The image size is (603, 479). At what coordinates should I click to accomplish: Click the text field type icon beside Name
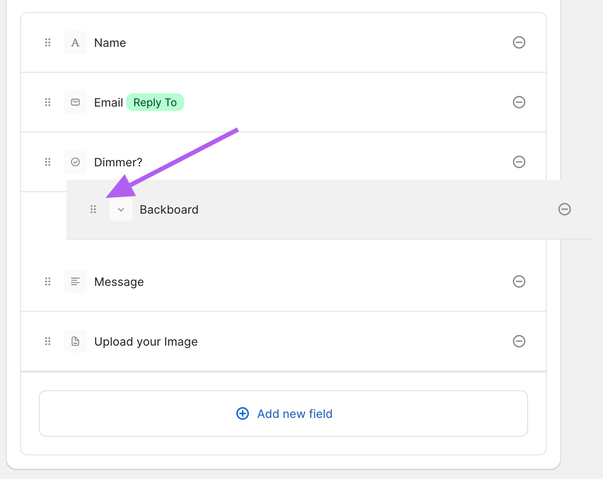(x=75, y=43)
